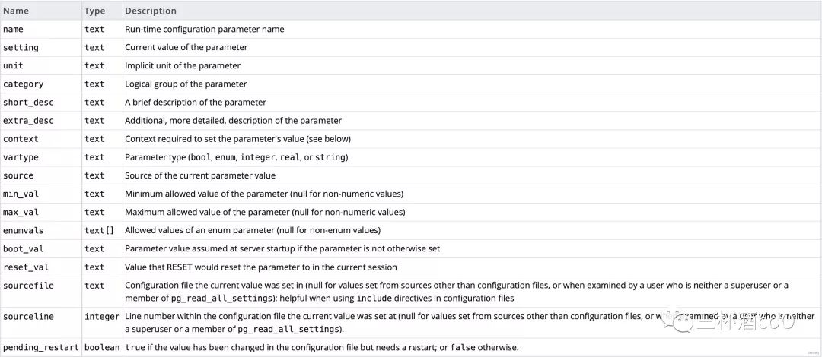Viewport: 822px width, 357px height.
Task: Click the min_val name cell
Action: click(x=21, y=194)
